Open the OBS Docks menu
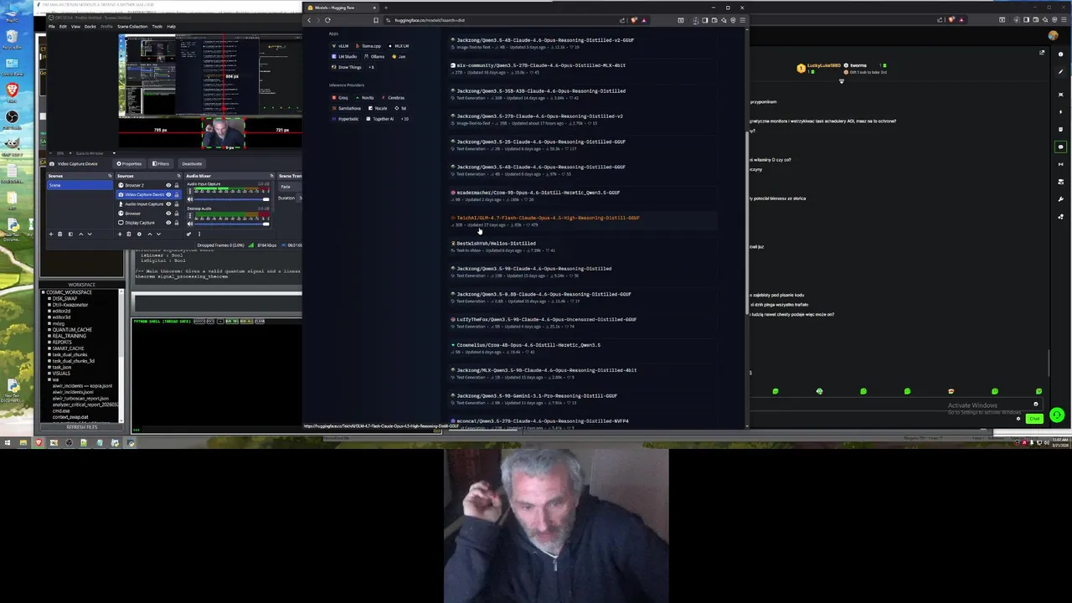Screen dimensions: 1072x603 click(90, 27)
